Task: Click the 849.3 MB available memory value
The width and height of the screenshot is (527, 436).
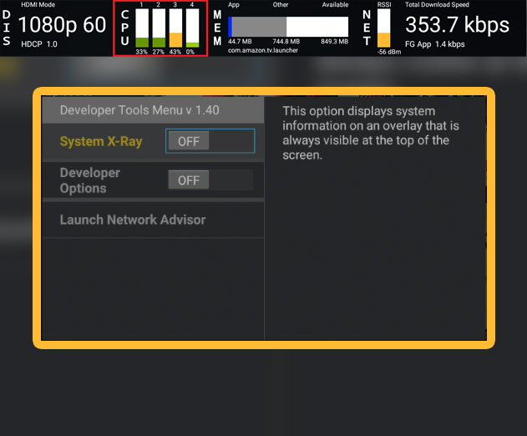Action: coord(334,42)
